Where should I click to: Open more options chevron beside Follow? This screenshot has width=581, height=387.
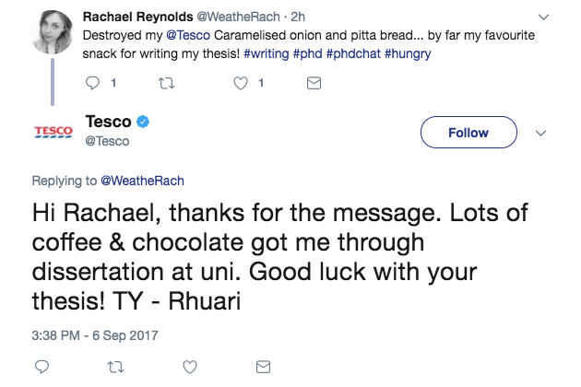[x=542, y=133]
